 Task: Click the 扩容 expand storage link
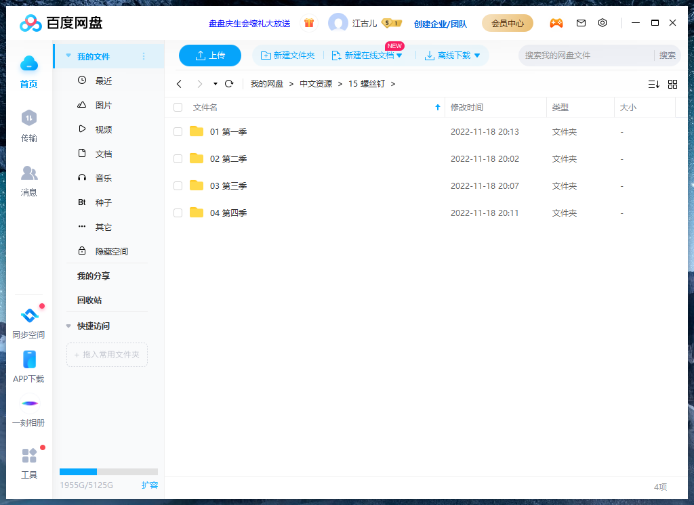point(150,485)
